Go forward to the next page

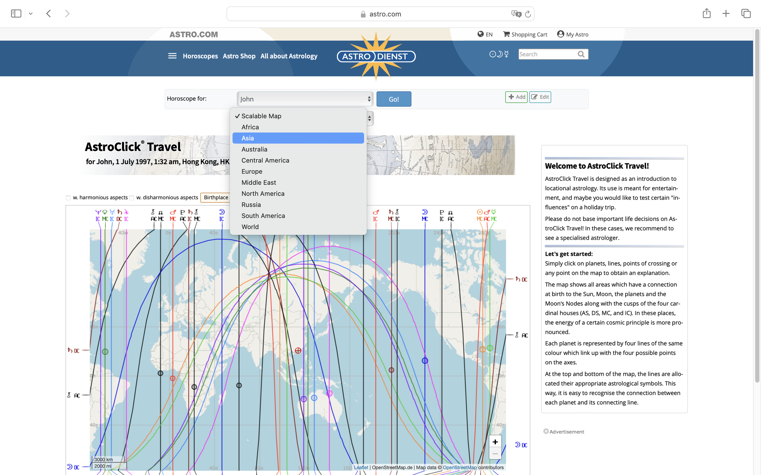(67, 13)
